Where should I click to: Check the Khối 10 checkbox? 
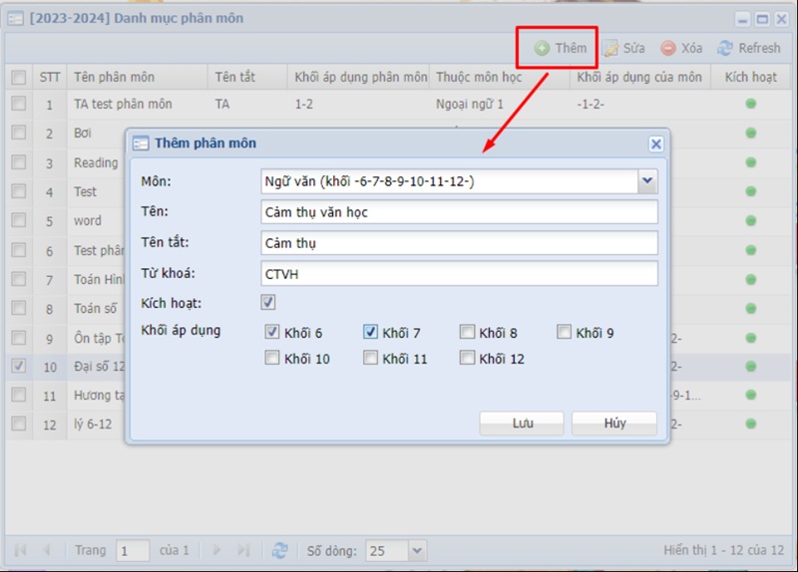(x=271, y=358)
